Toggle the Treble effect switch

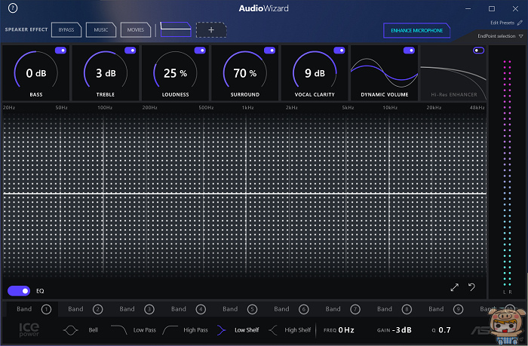[130, 51]
